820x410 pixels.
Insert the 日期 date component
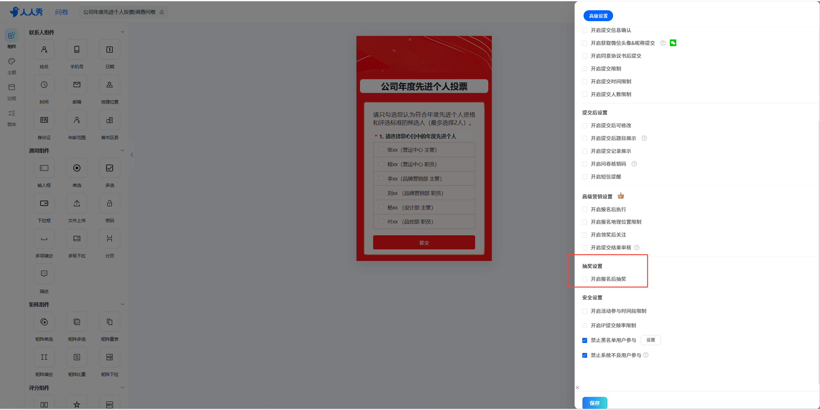[x=109, y=50]
